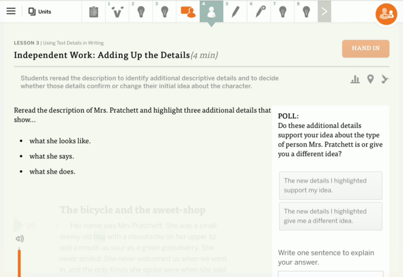Click 'The bicycle and the sweet-shop' title
Viewport: 403px width, 277px height.
pyautogui.click(x=133, y=210)
